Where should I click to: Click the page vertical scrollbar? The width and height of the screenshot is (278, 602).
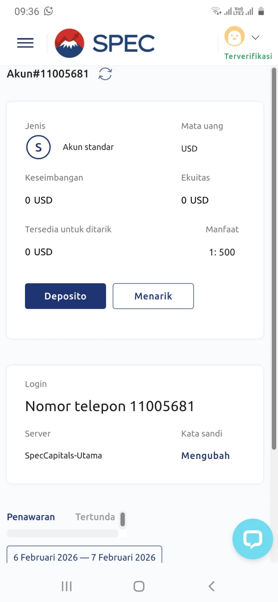point(274,259)
